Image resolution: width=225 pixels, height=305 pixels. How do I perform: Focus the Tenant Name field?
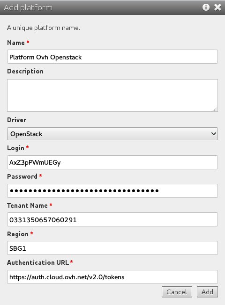[x=112, y=219]
